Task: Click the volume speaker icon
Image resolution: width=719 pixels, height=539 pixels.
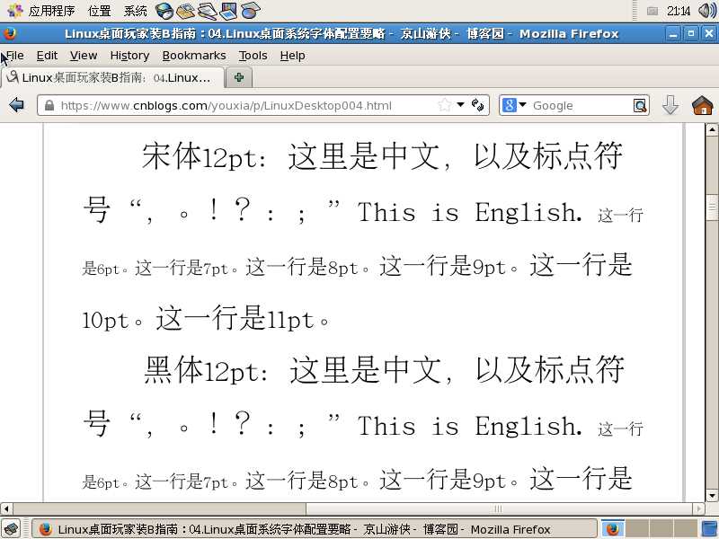Action: [707, 10]
